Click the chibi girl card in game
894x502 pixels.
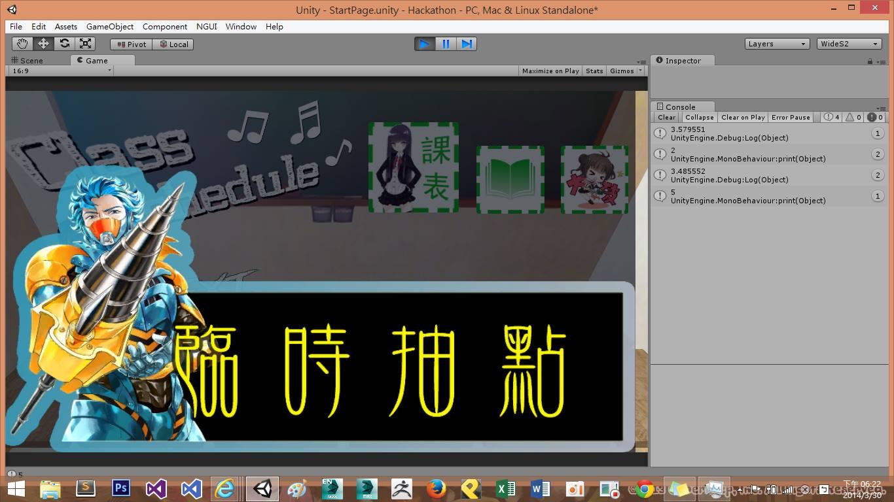[594, 179]
